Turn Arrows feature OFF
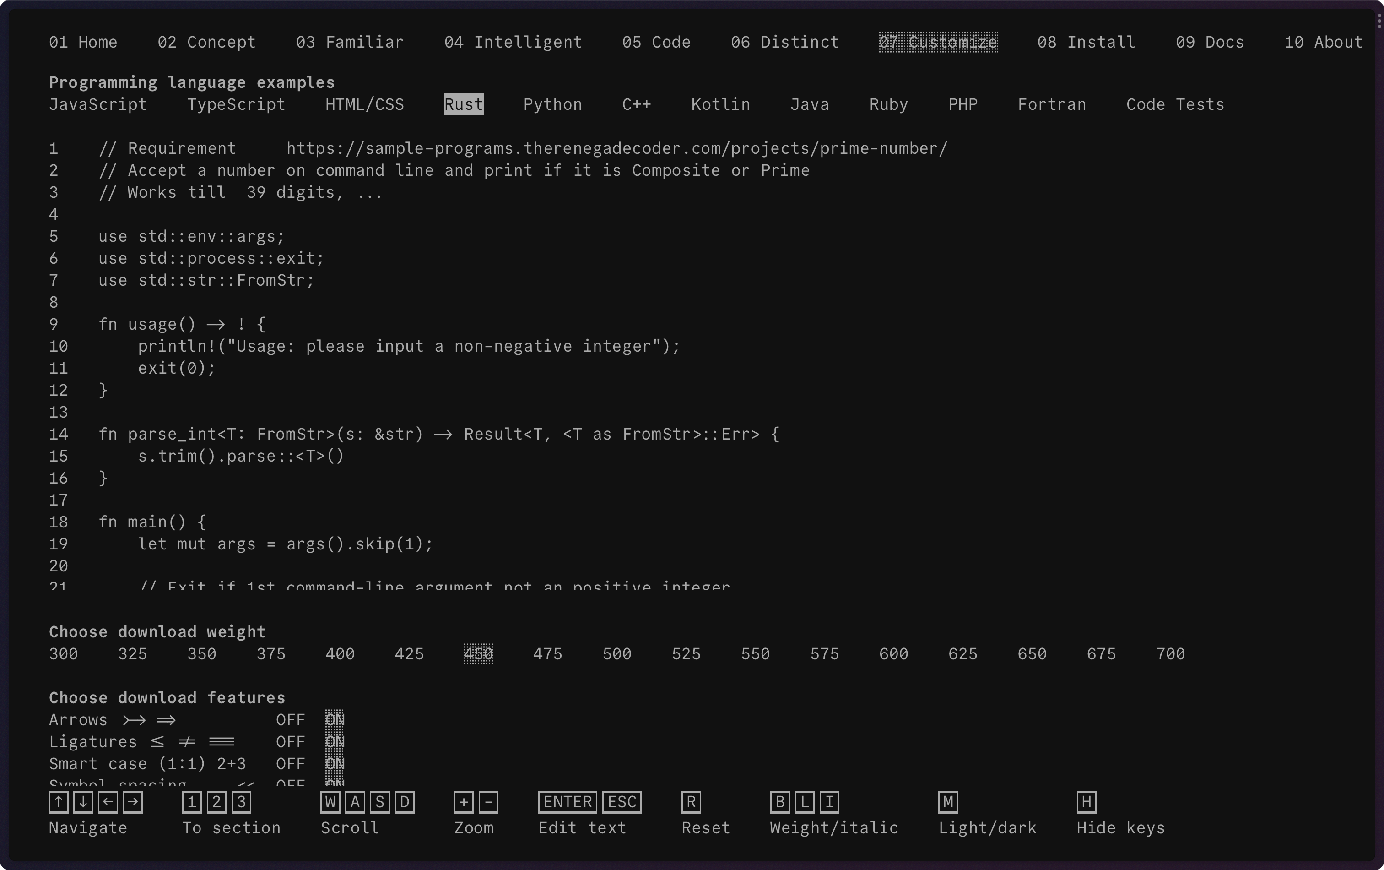The height and width of the screenshot is (870, 1384). [290, 720]
